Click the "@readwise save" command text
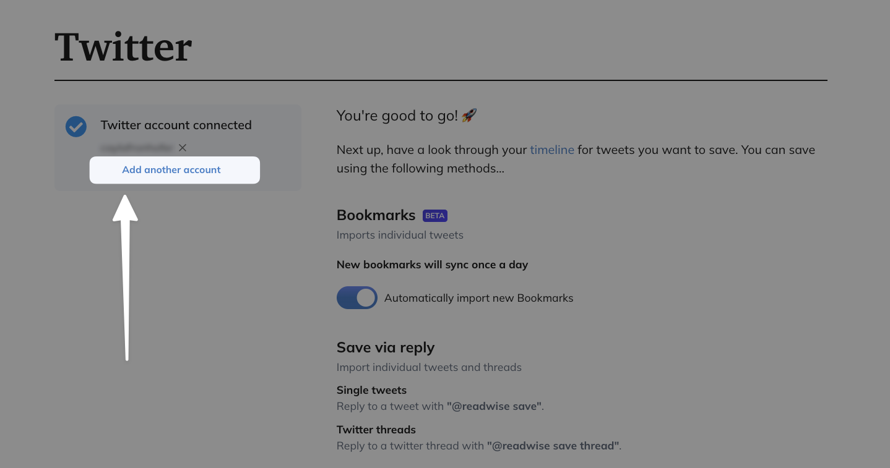This screenshot has height=468, width=890. point(495,406)
